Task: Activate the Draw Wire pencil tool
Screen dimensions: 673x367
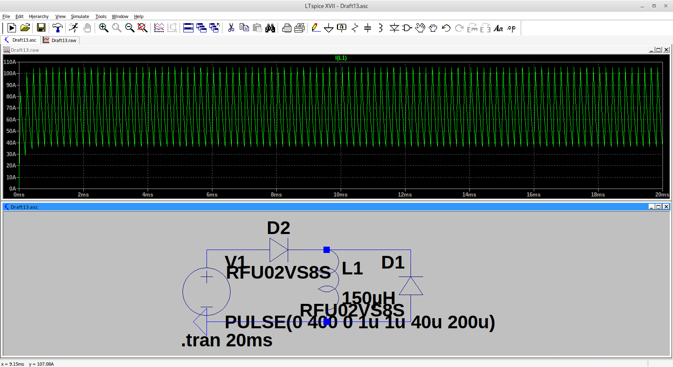Action: point(315,28)
